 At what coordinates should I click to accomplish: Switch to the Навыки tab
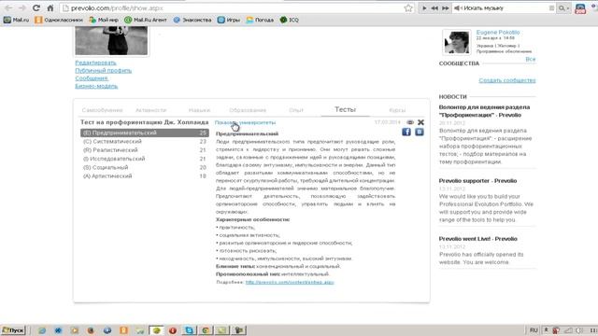[199, 110]
